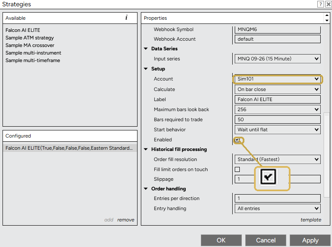
Task: Click the Start behavior label
Action: (x=170, y=130)
